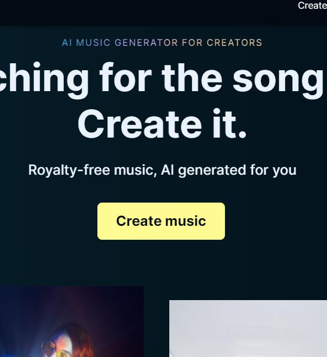Open the thumbnail of woman wearing sunglasses
The height and width of the screenshot is (357, 327).
72,322
